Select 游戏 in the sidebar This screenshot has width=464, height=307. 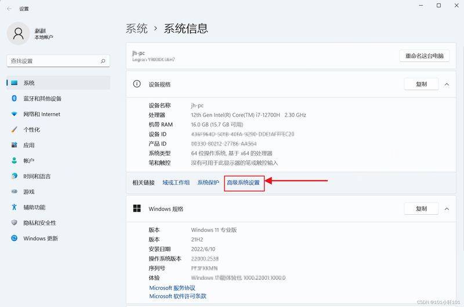(59, 192)
